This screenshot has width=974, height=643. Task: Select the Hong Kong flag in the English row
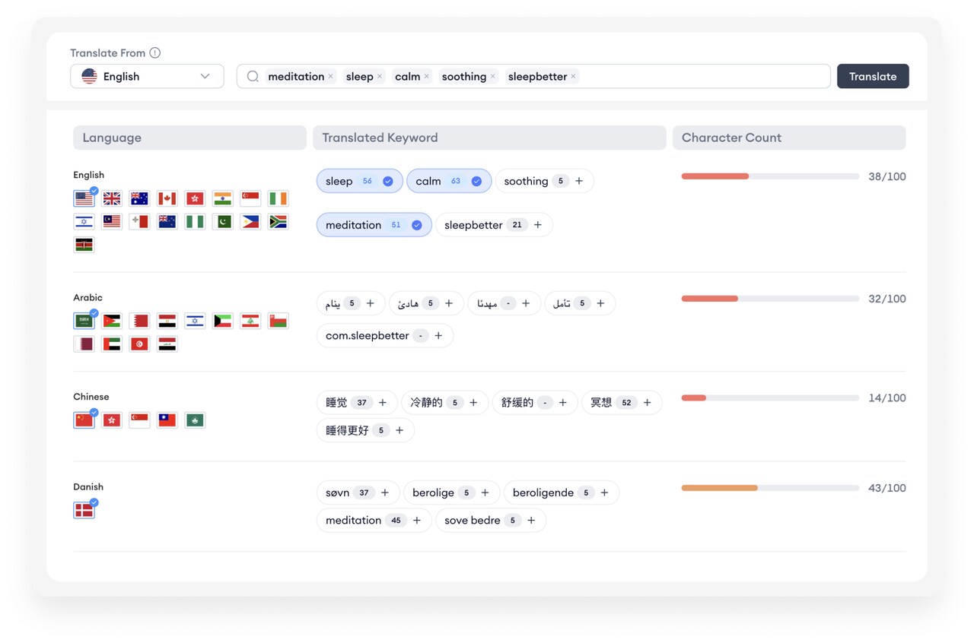tap(195, 198)
